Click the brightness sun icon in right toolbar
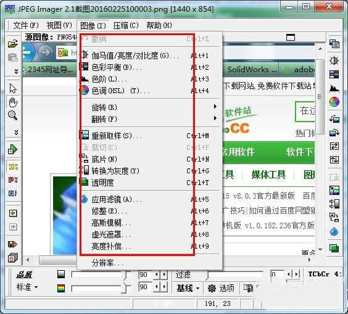The height and width of the screenshot is (314, 348). 334,60
